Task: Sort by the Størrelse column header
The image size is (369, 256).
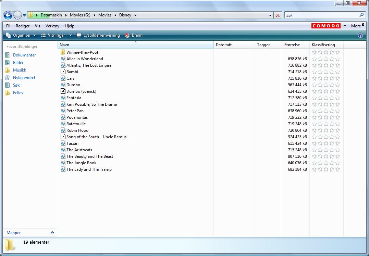Action: coord(296,45)
